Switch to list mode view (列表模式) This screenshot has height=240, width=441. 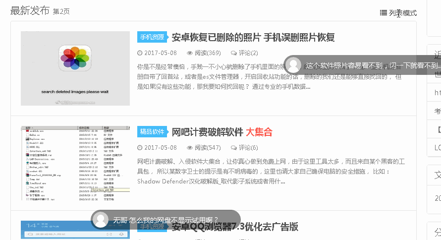(x=398, y=13)
